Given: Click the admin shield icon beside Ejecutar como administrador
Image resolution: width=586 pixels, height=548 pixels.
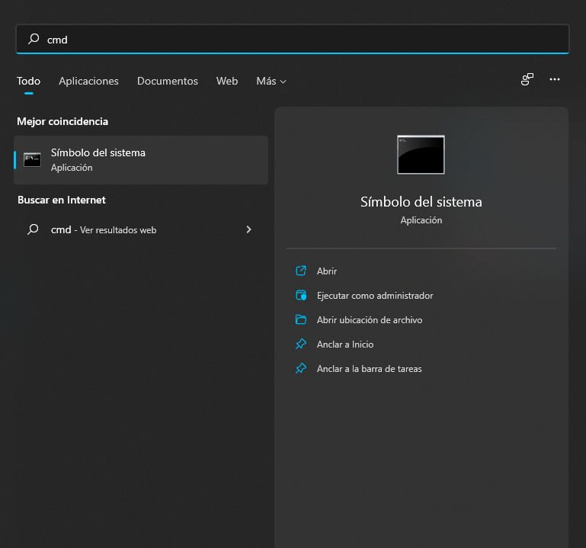Looking at the screenshot, I should (301, 295).
